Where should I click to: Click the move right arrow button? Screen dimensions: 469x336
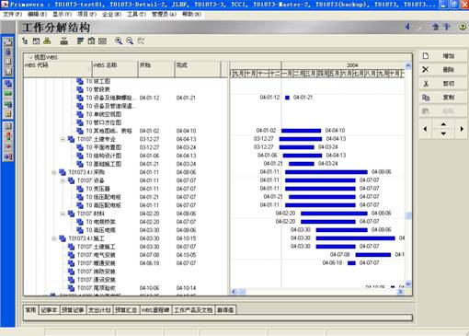tap(462, 129)
